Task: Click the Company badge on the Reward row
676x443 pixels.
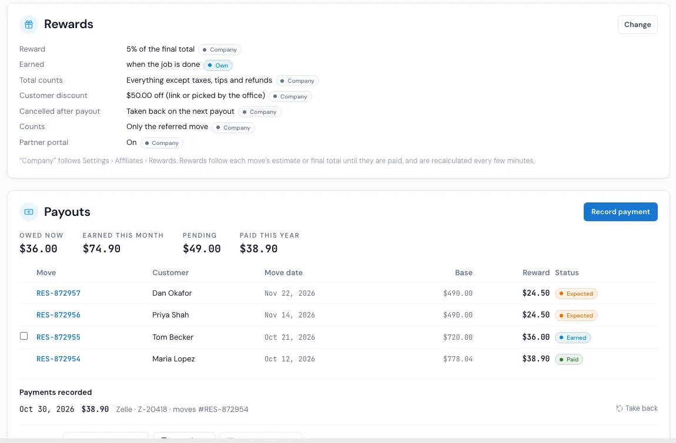Action: [219, 49]
